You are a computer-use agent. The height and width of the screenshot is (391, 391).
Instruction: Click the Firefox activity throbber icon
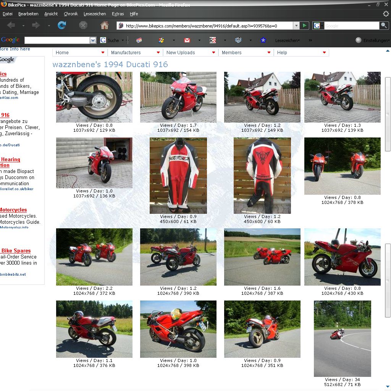pos(386,14)
